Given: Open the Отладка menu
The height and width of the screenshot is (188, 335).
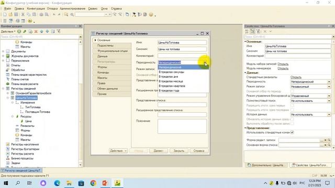Looking at the screenshot, I should coord(52,8).
